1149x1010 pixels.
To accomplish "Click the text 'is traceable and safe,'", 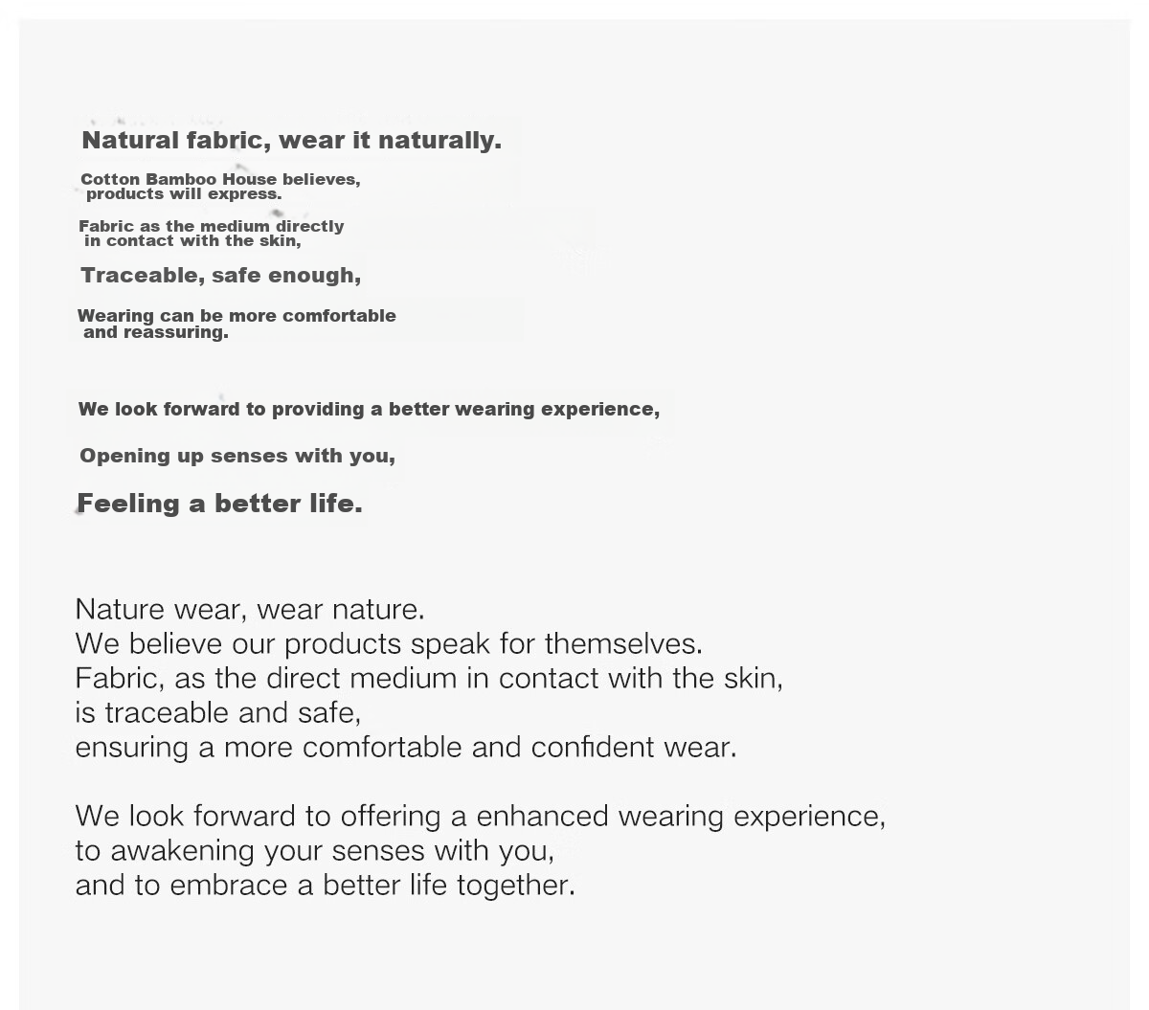I will pyautogui.click(x=218, y=712).
